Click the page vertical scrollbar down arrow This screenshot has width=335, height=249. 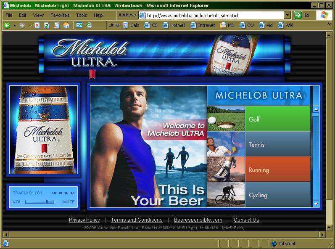pos(329,228)
